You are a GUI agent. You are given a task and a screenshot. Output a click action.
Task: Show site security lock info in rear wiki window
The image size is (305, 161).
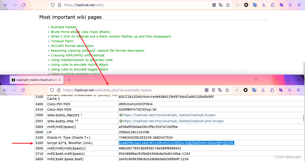59,5
